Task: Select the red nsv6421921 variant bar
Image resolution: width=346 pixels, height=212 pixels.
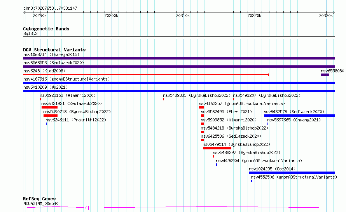Action: click(49, 107)
